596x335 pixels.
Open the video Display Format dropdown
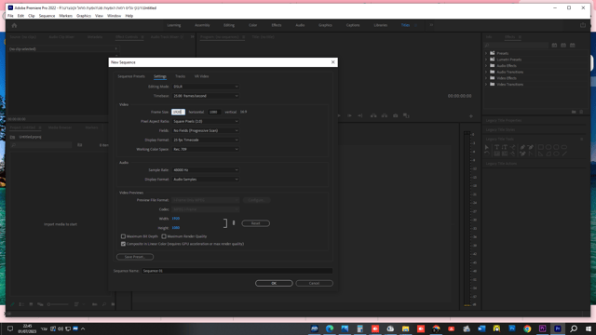(206, 140)
